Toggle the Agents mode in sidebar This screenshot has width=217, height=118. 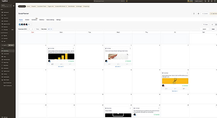click(4, 45)
